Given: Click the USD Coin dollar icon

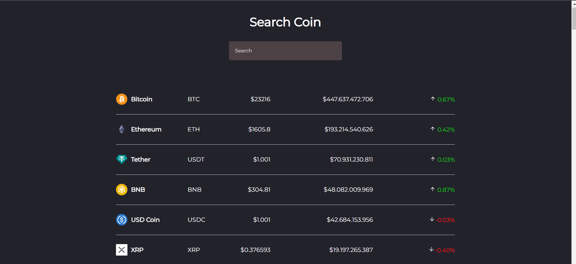Looking at the screenshot, I should tap(121, 220).
